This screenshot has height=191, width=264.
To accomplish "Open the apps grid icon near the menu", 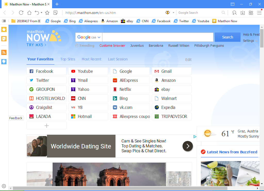I will pyautogui.click(x=251, y=12).
